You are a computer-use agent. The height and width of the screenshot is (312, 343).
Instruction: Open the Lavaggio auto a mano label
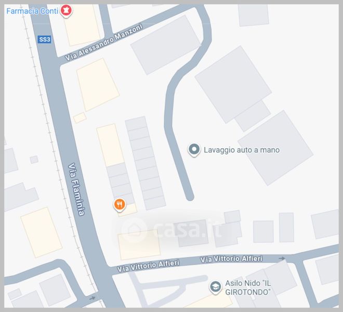click(242, 150)
